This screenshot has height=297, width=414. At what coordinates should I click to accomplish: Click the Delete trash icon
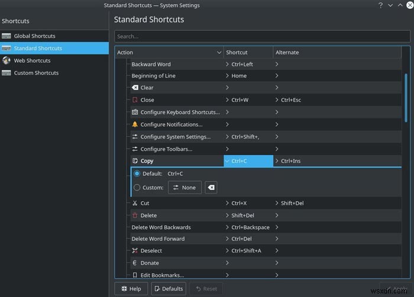point(135,215)
